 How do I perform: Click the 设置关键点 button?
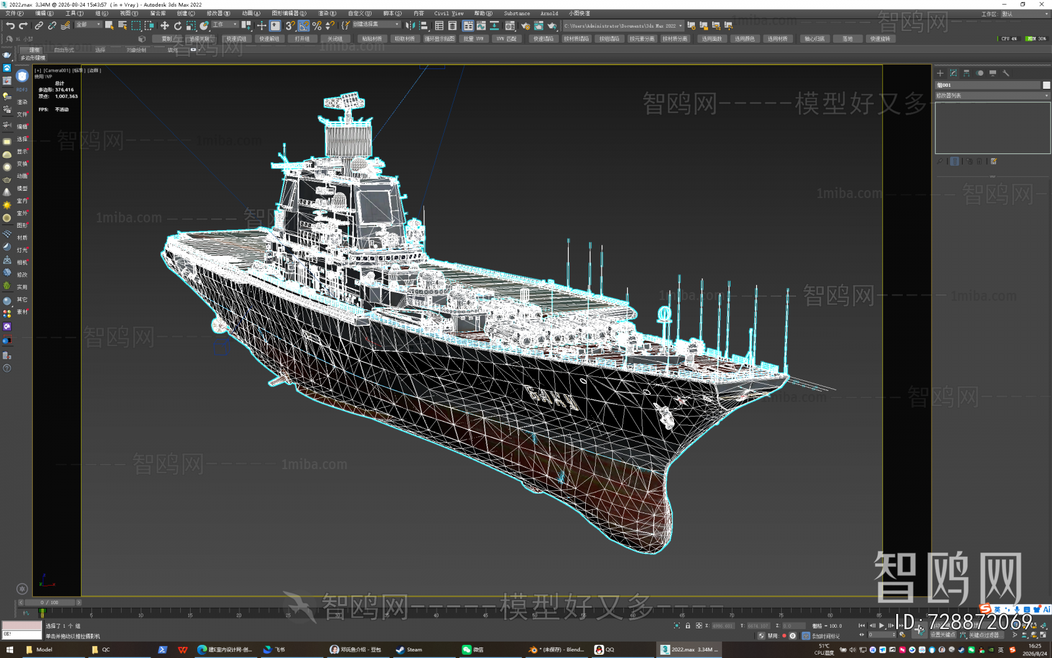pyautogui.click(x=942, y=635)
